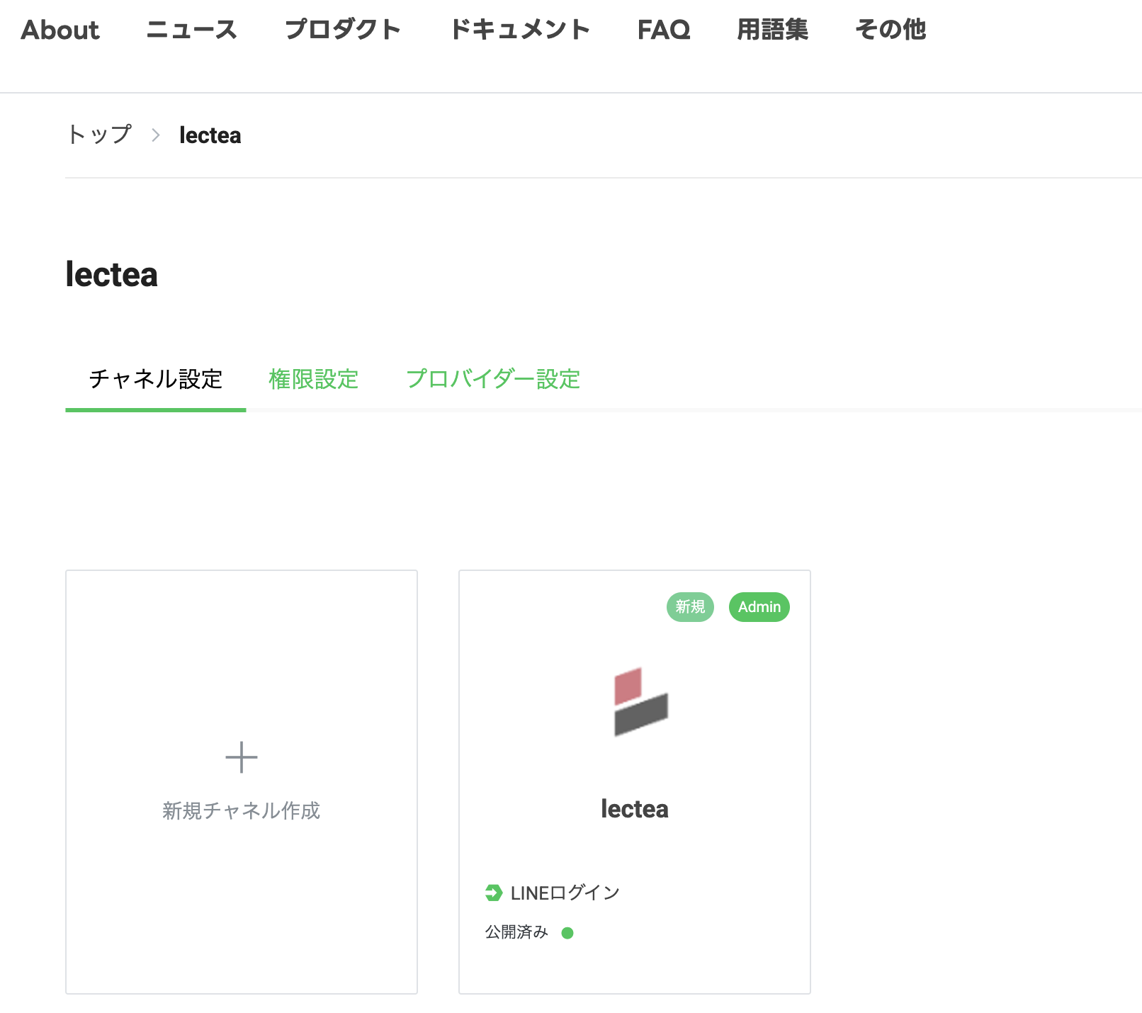Viewport: 1142px width, 1013px height.
Task: Switch to the 権限設定 tab
Action: tap(314, 380)
